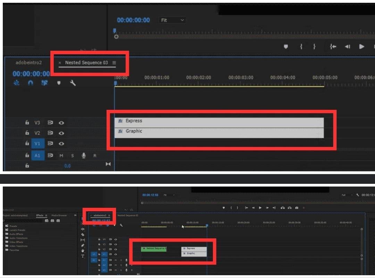Image resolution: width=375 pixels, height=278 pixels.
Task: Open the Fit zoom level dropdown
Action: 172,20
